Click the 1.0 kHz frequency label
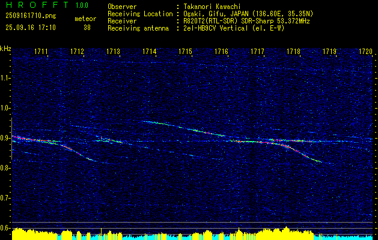This screenshot has height=240, width=378. tap(4, 108)
